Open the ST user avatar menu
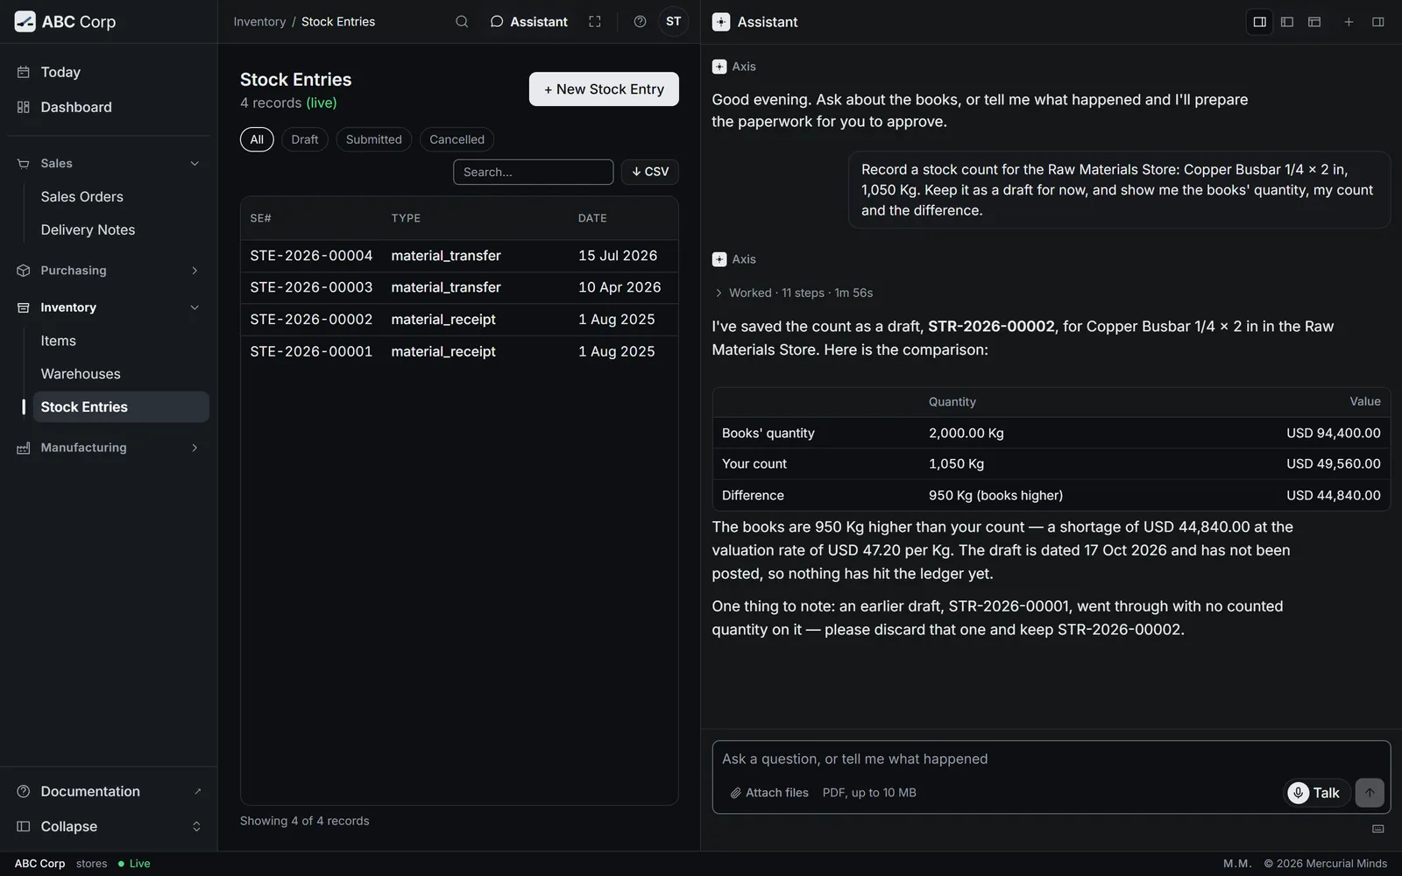This screenshot has height=876, width=1402. click(673, 22)
